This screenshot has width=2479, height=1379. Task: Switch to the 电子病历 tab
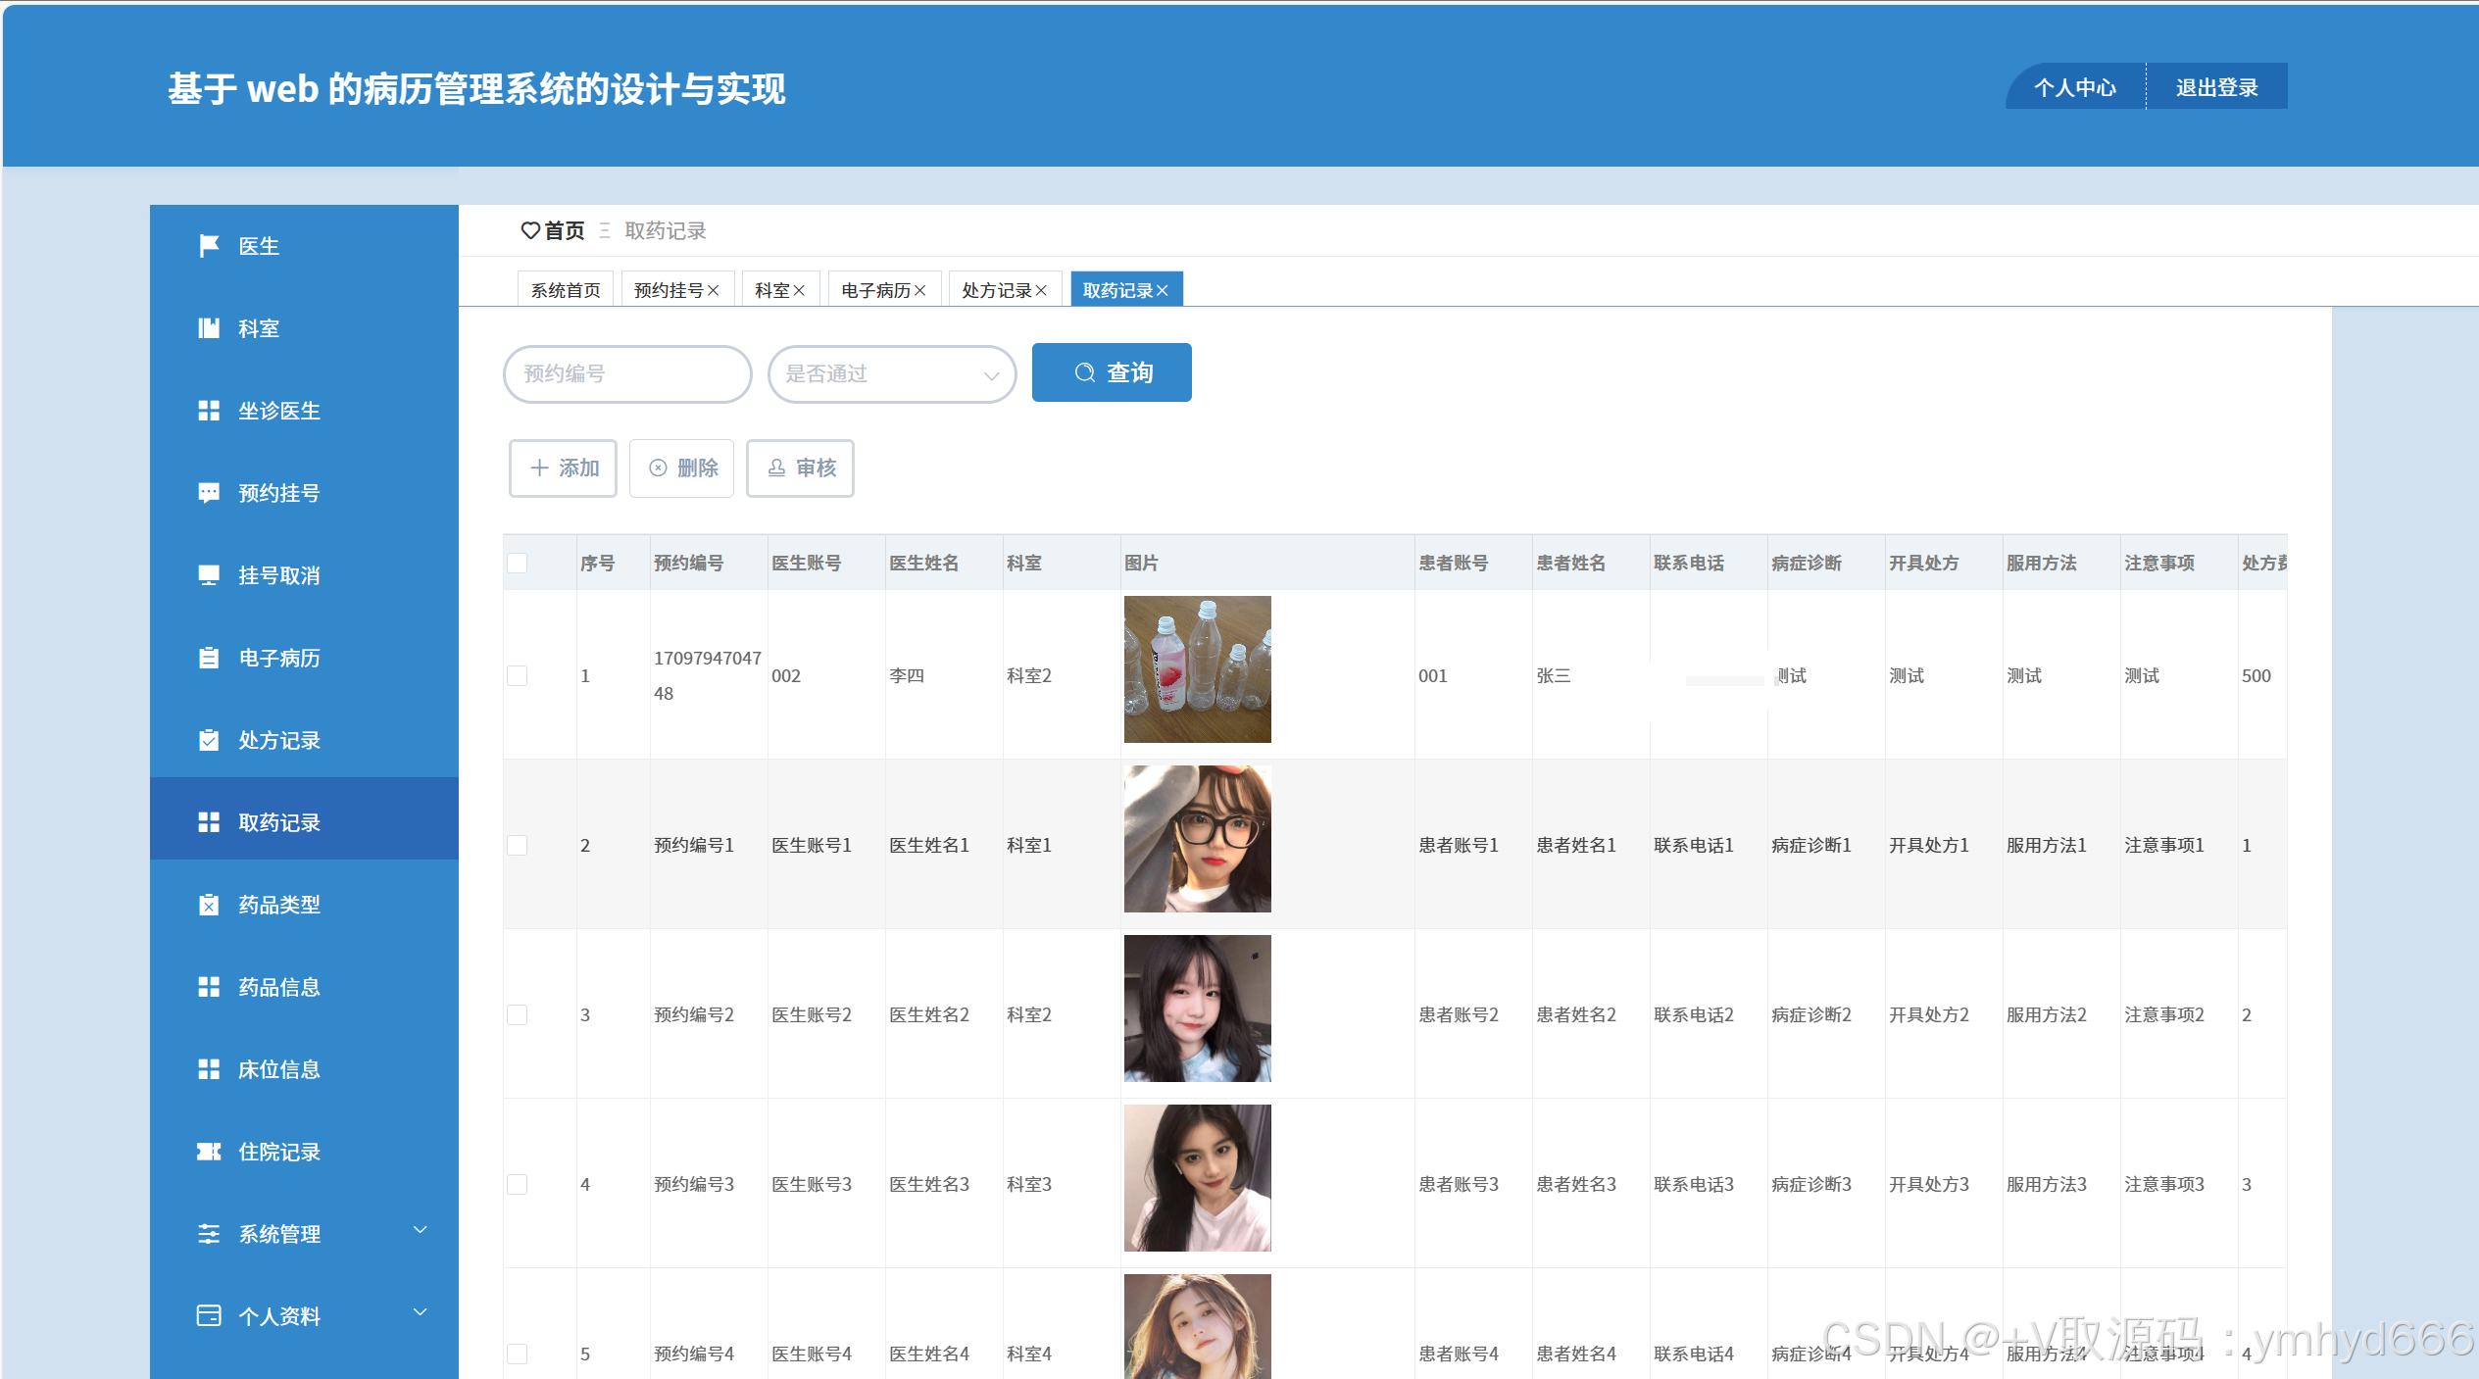[875, 291]
